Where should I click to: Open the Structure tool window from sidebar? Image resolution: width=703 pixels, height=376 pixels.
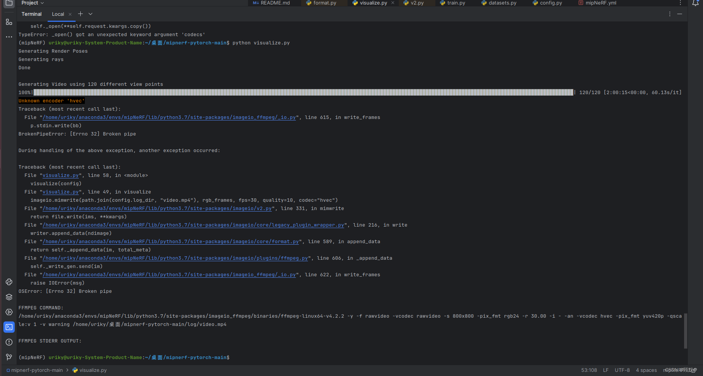[9, 22]
